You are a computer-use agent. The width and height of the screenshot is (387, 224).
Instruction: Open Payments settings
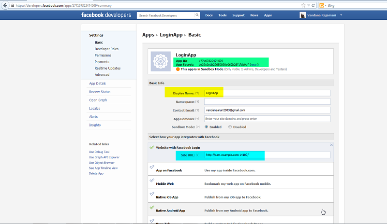pyautogui.click(x=102, y=62)
